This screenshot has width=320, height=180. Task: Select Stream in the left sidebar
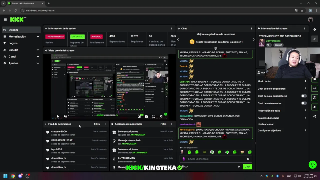coord(21,30)
